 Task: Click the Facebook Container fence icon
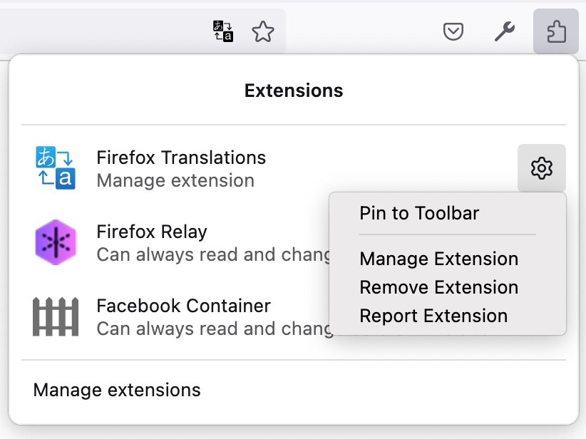pos(56,316)
